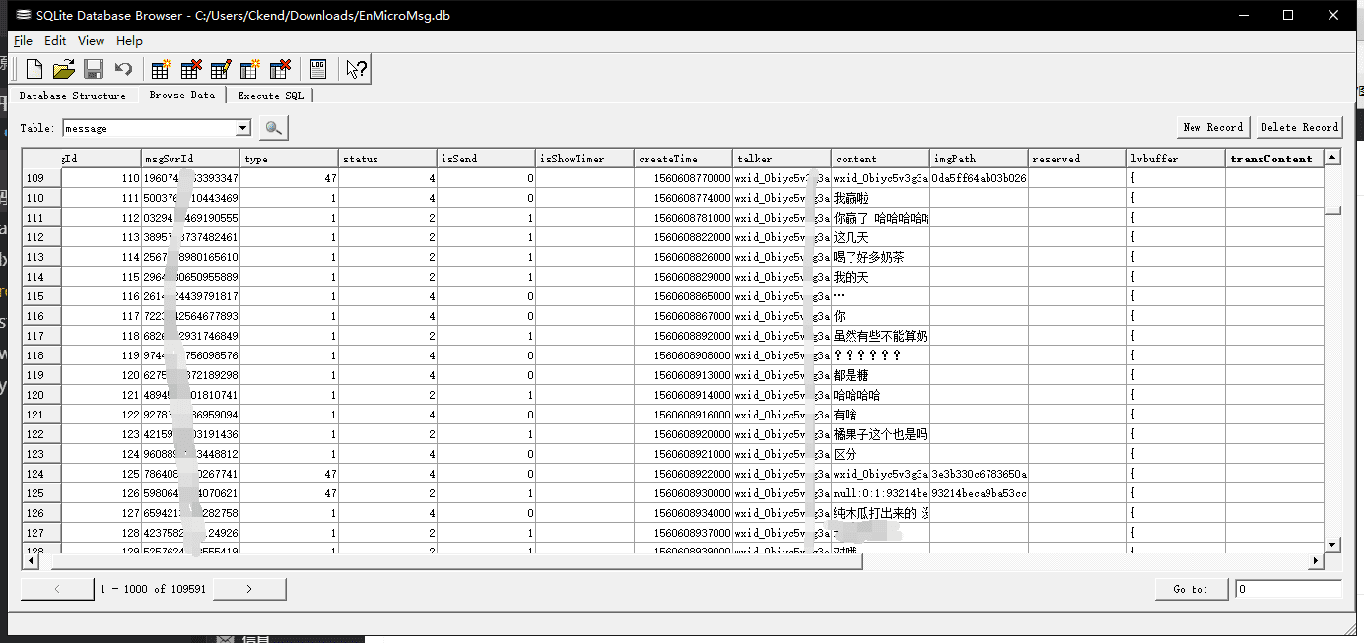
Task: Open the File menu
Action: pos(23,41)
